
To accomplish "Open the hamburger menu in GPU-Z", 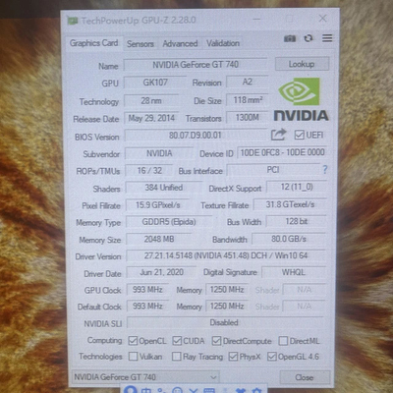I will point(327,38).
